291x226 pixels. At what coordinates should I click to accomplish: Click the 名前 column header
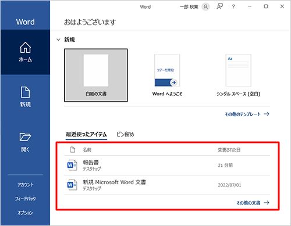pyautogui.click(x=87, y=150)
